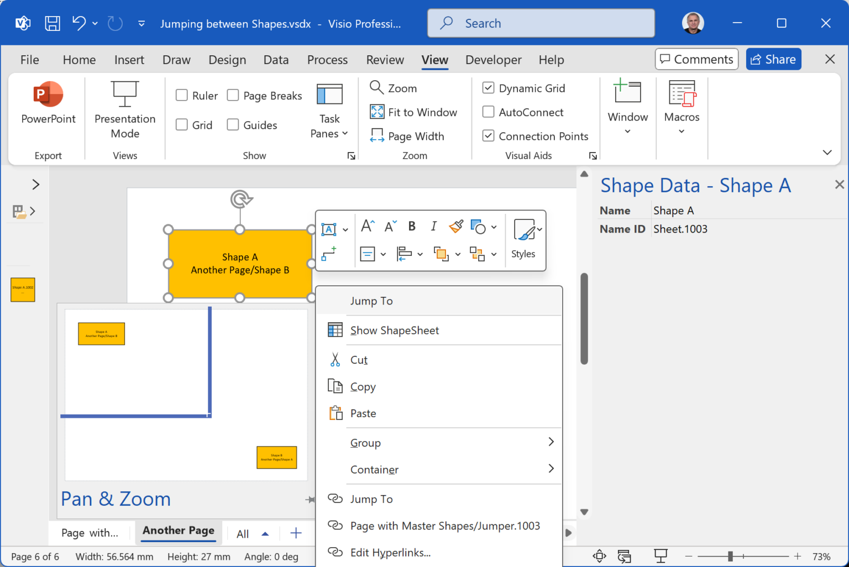The image size is (849, 567).
Task: Switch to the Developer ribbon tab
Action: click(493, 60)
